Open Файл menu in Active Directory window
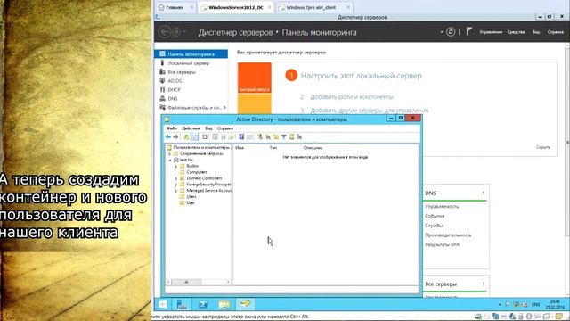 [172, 128]
